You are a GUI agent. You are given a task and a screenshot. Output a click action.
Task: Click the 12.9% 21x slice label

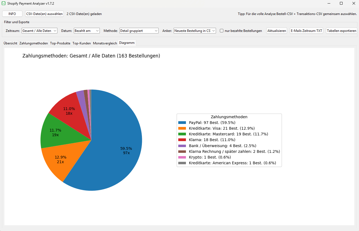[60, 159]
